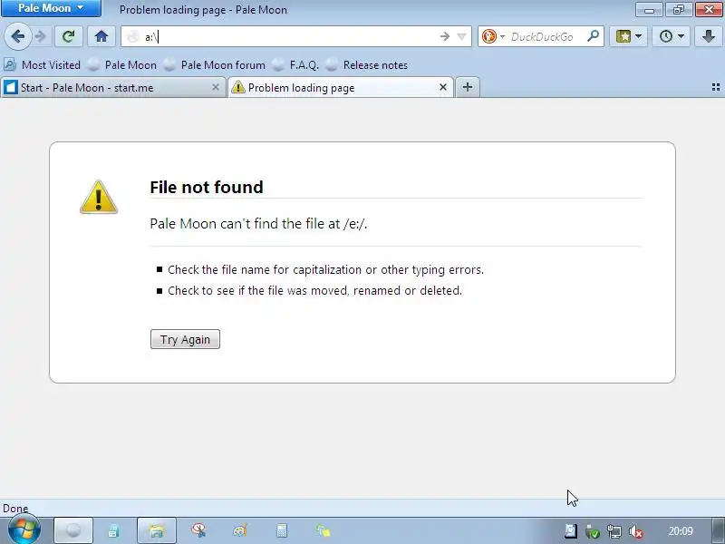725x544 pixels.
Task: Open the Pale Moon application menu
Action: point(51,8)
